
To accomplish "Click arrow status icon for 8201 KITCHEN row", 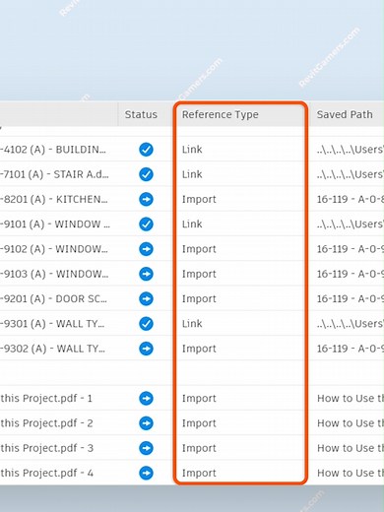I will pos(146,199).
